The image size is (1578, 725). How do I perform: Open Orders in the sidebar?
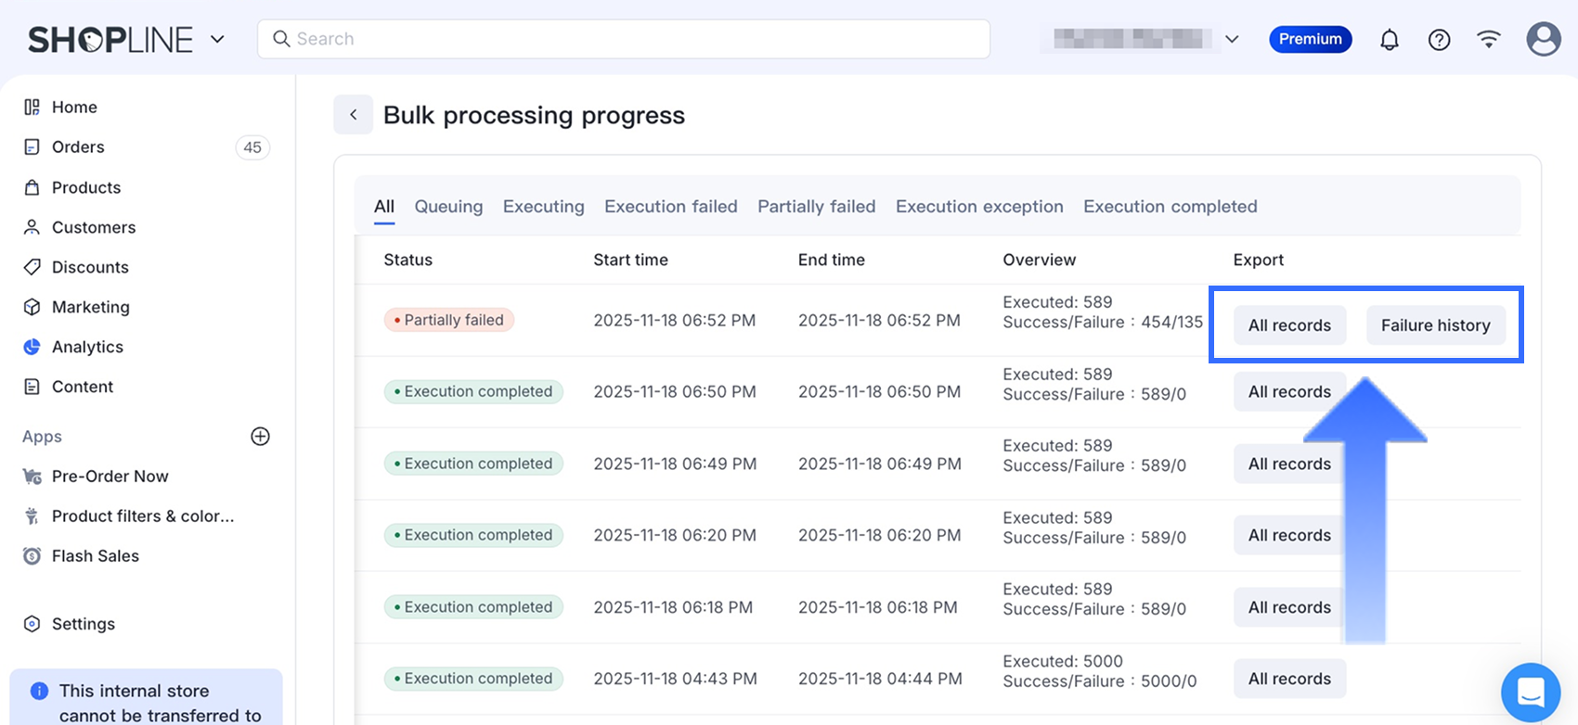pyautogui.click(x=78, y=147)
